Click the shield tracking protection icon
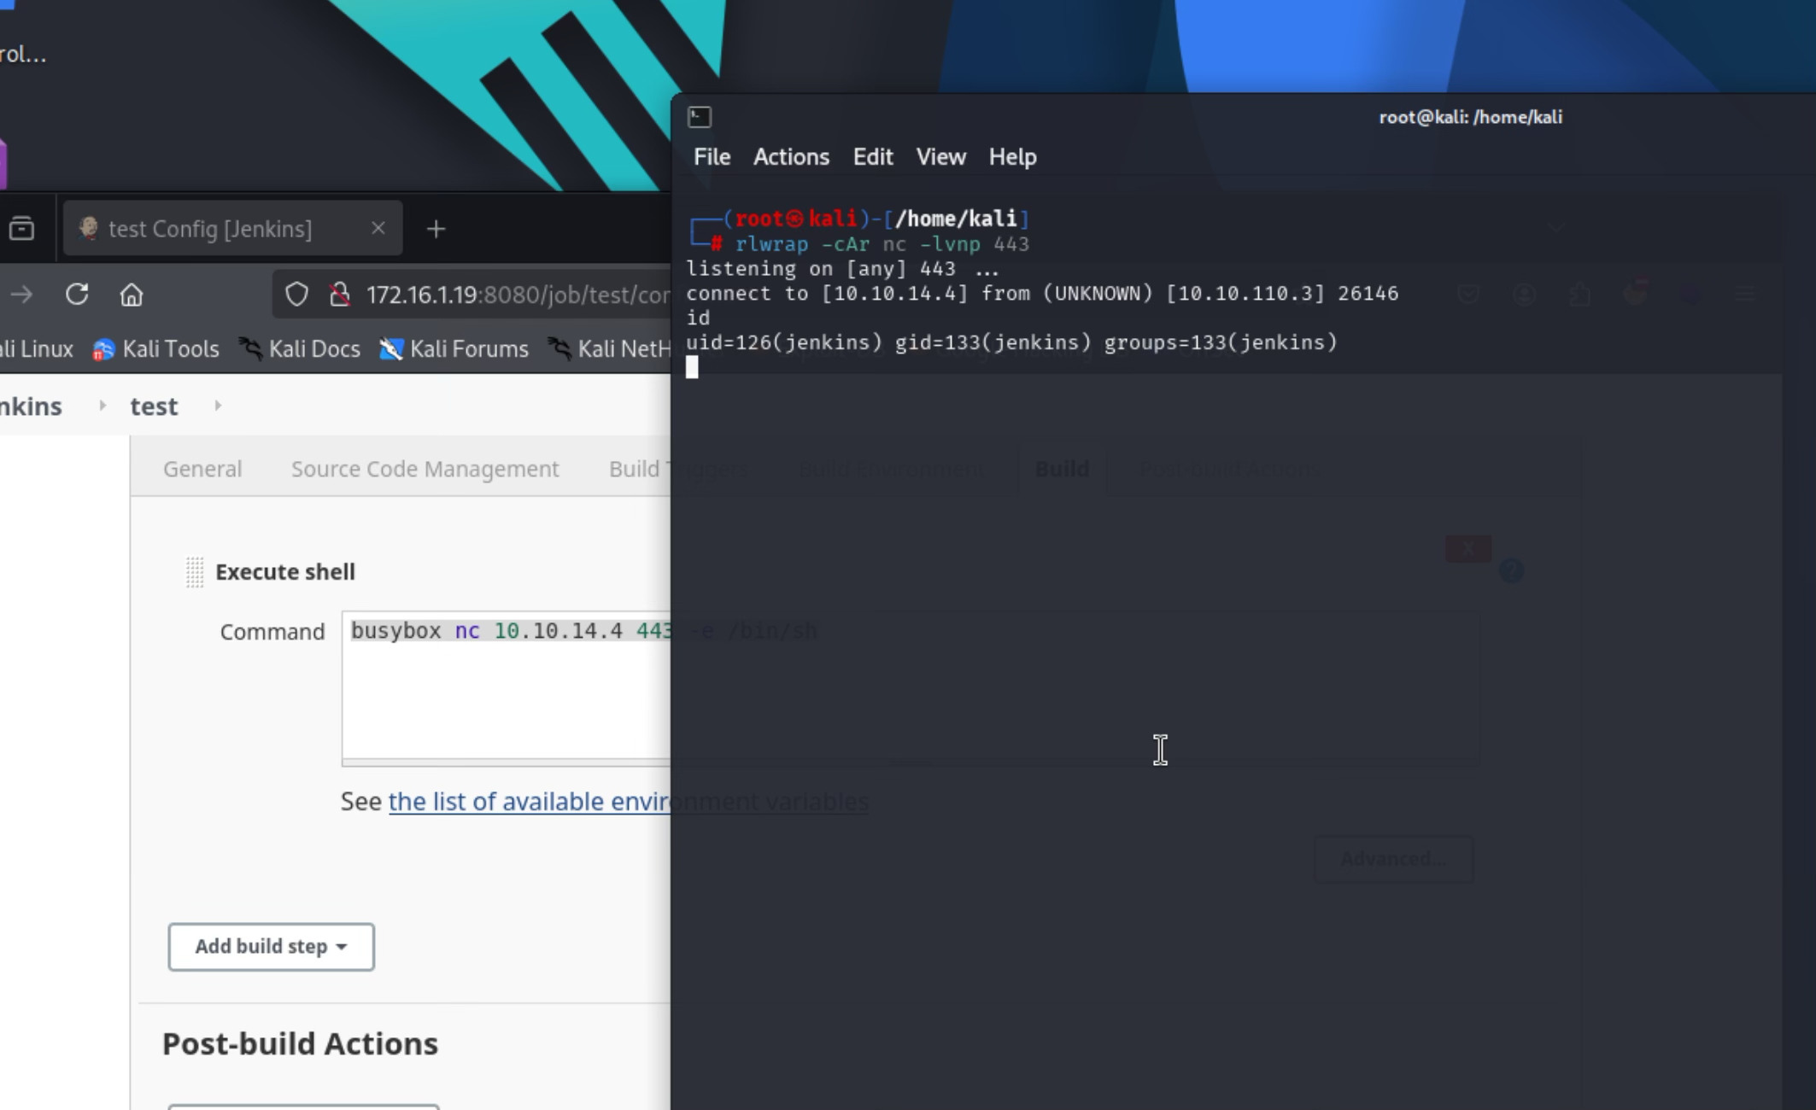Screen dimensions: 1816x1110 [x=296, y=295]
